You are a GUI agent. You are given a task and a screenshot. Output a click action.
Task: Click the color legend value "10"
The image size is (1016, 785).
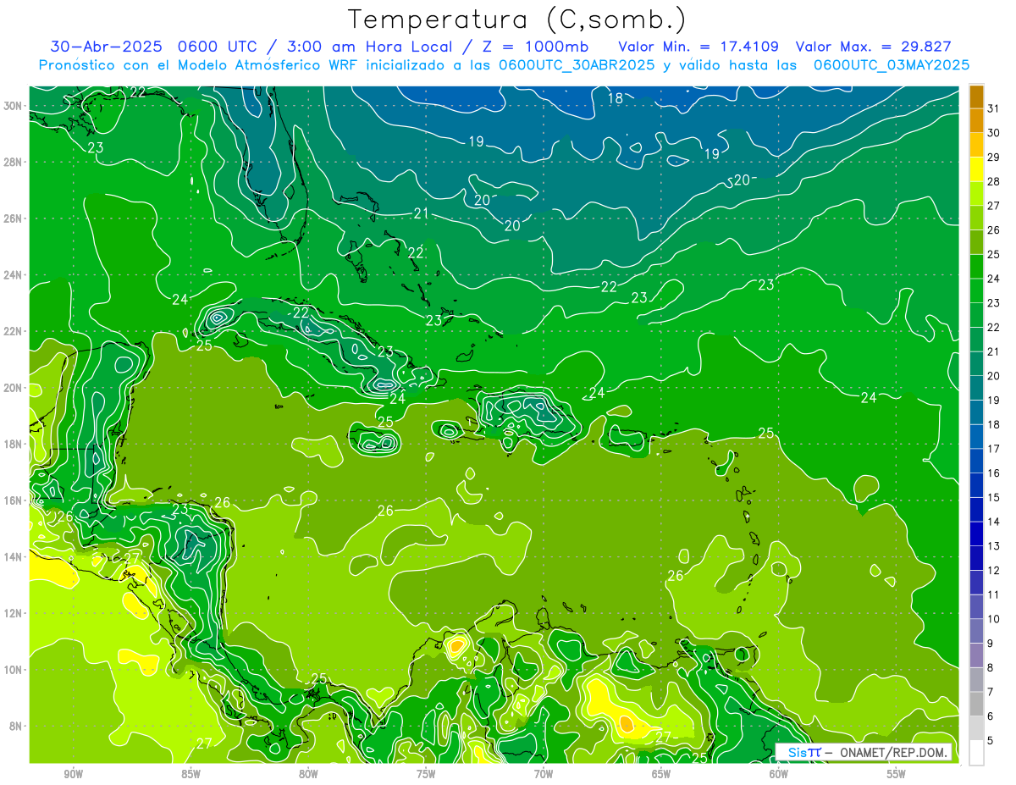tap(993, 619)
